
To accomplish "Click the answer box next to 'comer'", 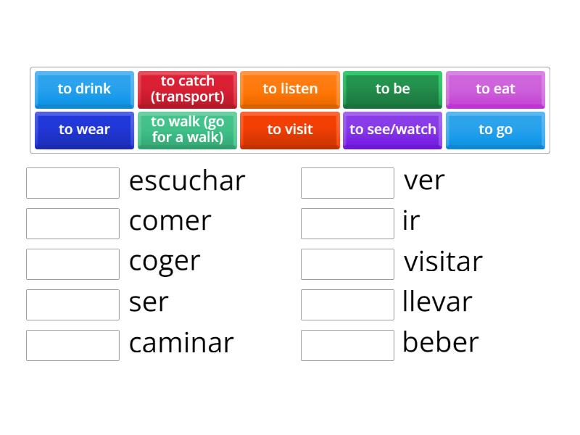I will tap(72, 223).
